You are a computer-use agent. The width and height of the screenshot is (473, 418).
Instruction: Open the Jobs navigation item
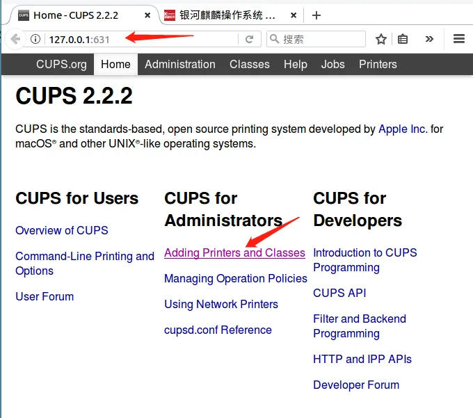[332, 64]
